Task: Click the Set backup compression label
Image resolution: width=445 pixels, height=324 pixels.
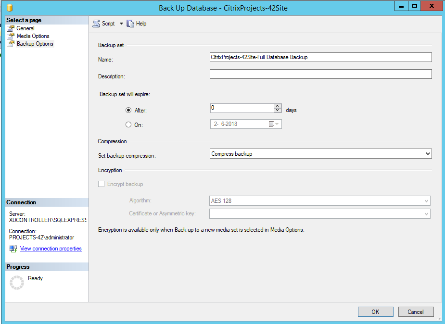Action: (127, 156)
